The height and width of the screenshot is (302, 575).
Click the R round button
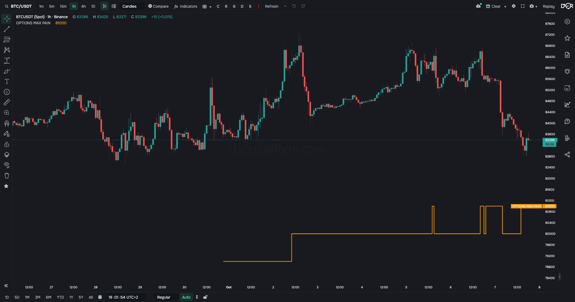[226, 6]
